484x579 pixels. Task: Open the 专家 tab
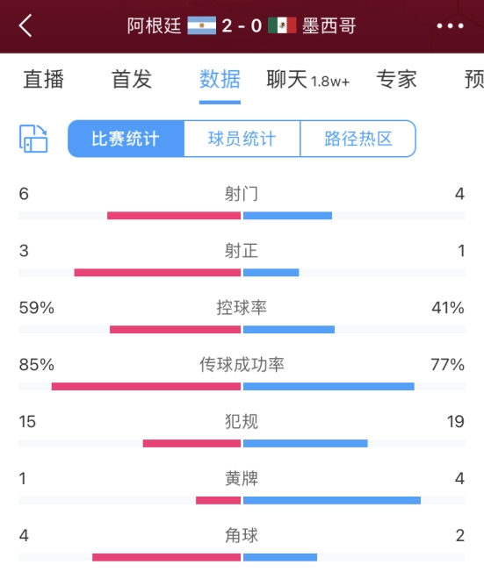pos(396,79)
